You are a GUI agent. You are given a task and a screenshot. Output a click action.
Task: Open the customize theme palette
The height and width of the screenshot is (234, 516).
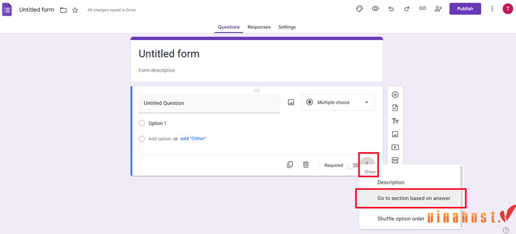coord(359,9)
